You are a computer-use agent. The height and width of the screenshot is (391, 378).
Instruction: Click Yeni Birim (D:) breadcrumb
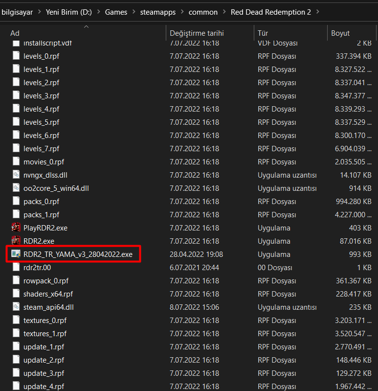(x=69, y=12)
